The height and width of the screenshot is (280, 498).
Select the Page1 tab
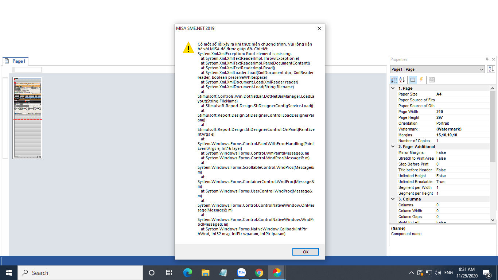pos(16,61)
